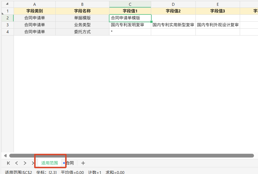The image size is (258, 174).
Task: Select row 3 header
Action: click(8, 25)
